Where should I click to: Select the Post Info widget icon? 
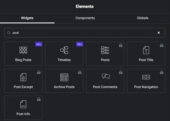coord(23,104)
